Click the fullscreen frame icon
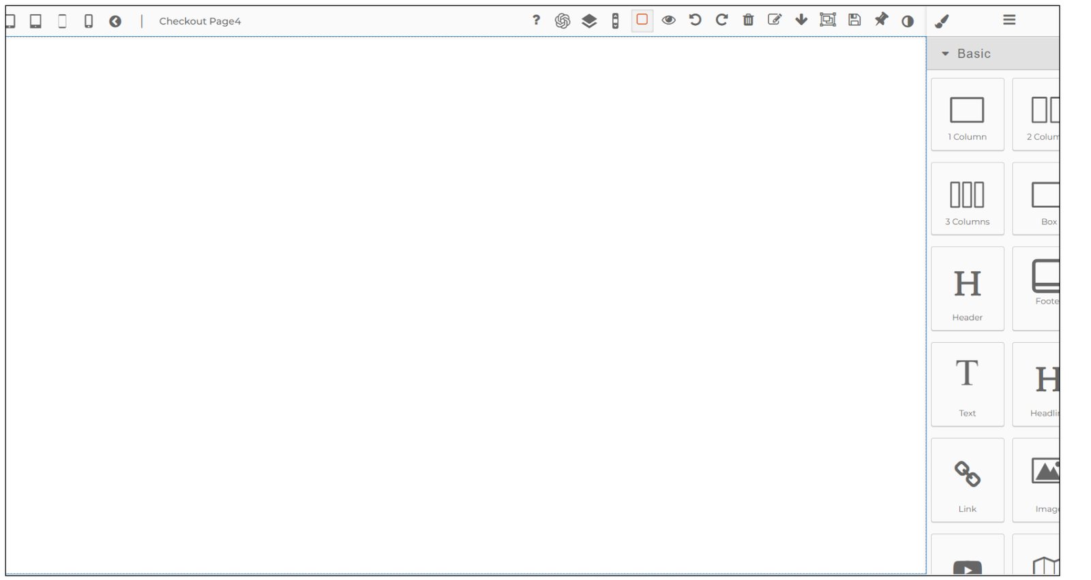1091x580 pixels. coord(828,20)
